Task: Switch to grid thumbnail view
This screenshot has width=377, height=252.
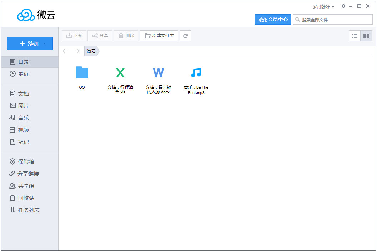Action: pyautogui.click(x=366, y=36)
